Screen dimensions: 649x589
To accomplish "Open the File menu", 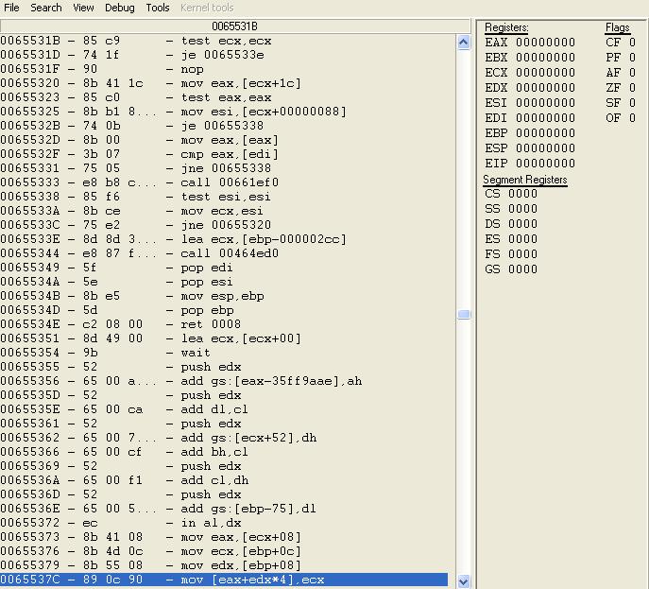I will pyautogui.click(x=11, y=8).
